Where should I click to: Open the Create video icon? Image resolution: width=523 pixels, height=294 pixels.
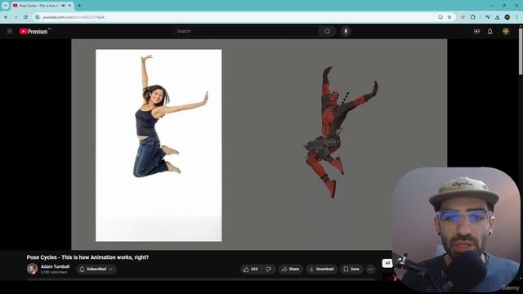[x=476, y=31]
